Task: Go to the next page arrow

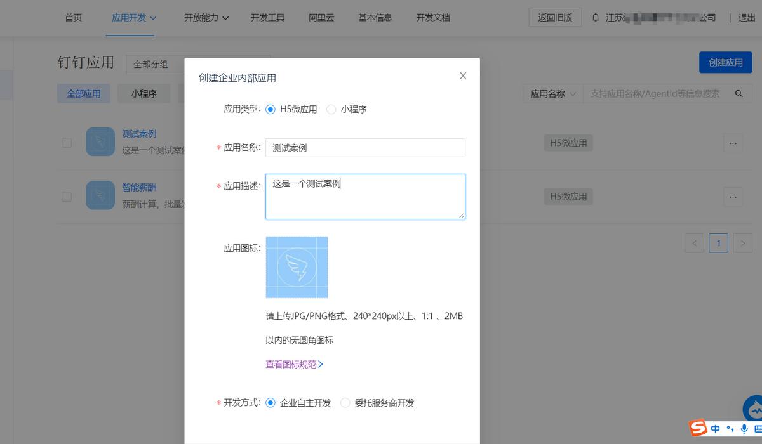Action: coord(743,243)
